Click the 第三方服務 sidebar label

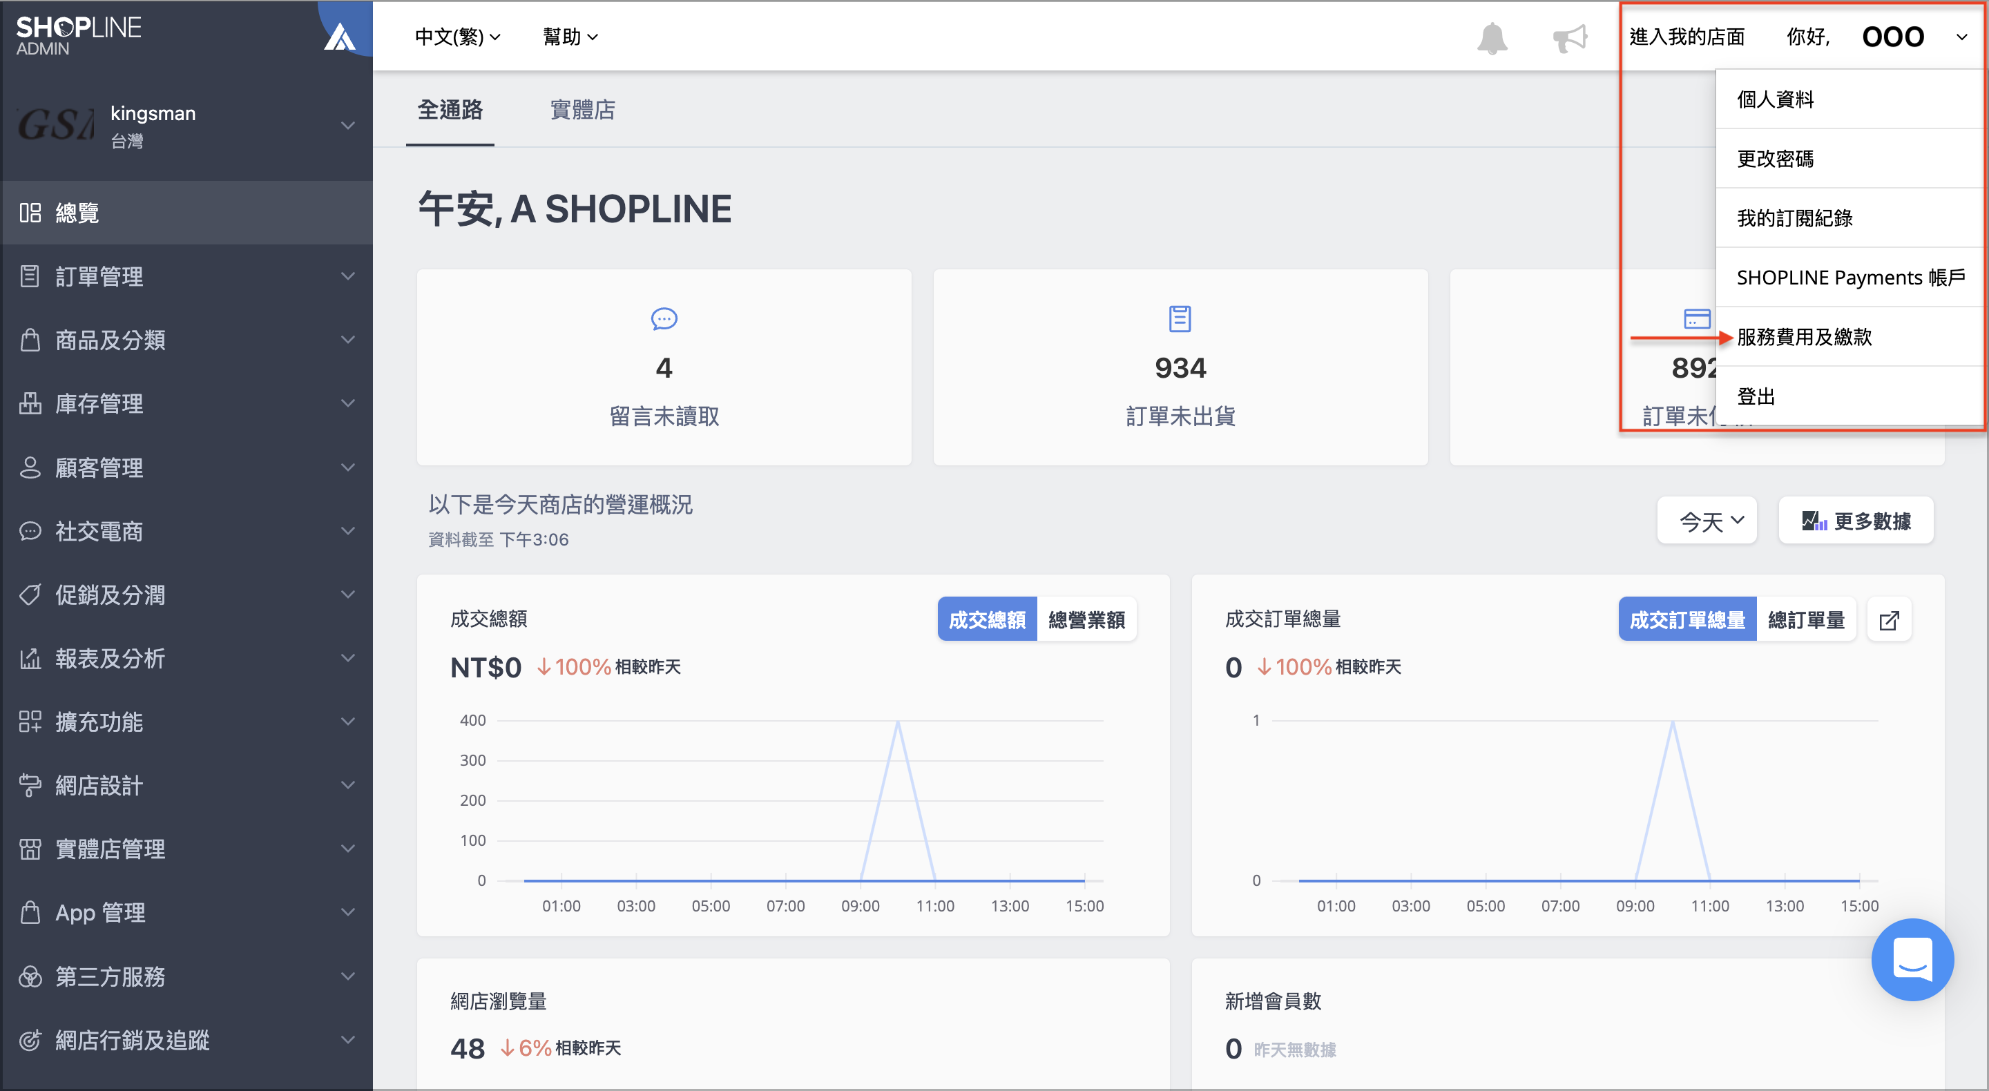[x=110, y=977]
